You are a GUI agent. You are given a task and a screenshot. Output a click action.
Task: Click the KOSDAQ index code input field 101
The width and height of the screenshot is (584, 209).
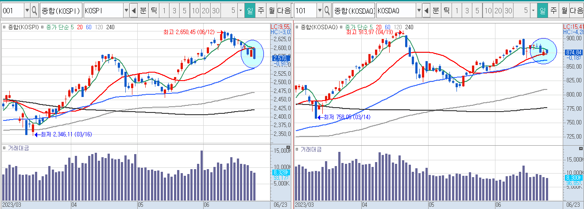point(305,10)
